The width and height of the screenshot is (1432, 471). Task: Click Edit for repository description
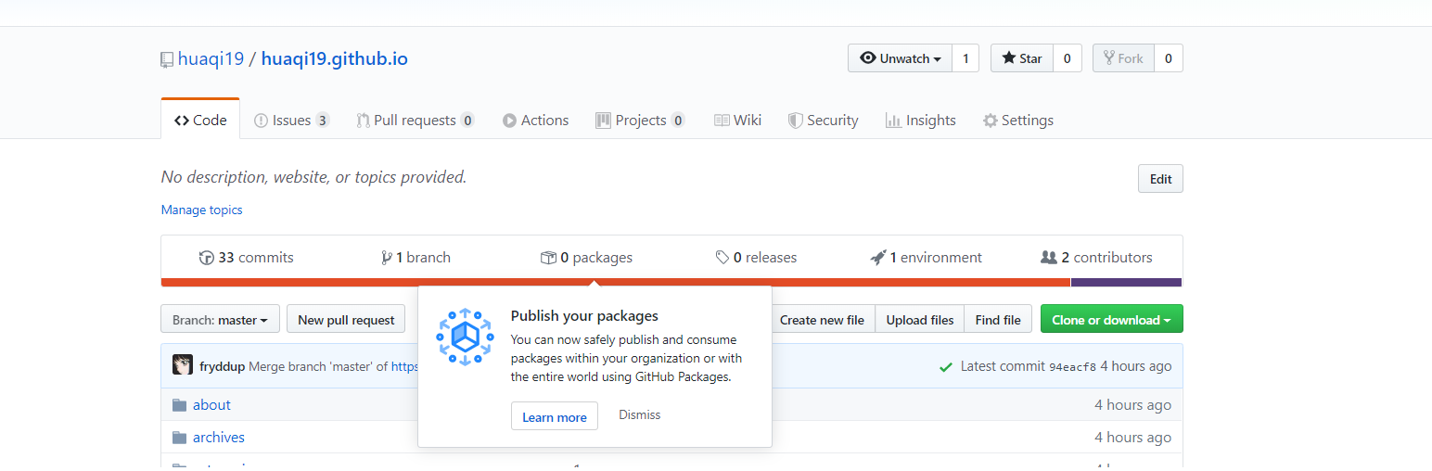click(x=1160, y=179)
